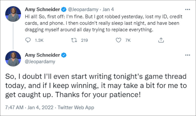Click the 219 retweets count

84,40
